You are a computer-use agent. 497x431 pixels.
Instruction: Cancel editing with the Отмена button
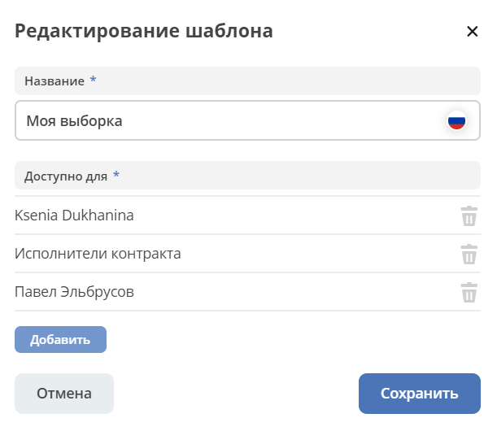[64, 394]
